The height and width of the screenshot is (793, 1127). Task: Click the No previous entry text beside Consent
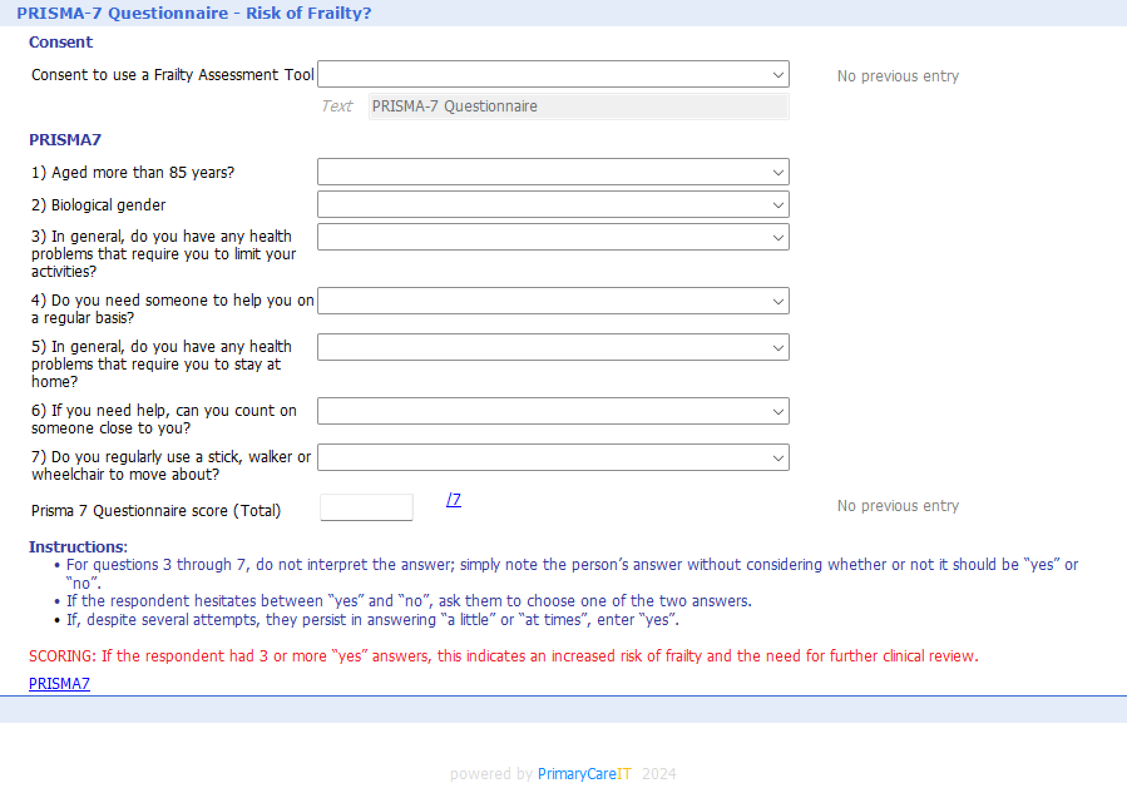pyautogui.click(x=898, y=76)
